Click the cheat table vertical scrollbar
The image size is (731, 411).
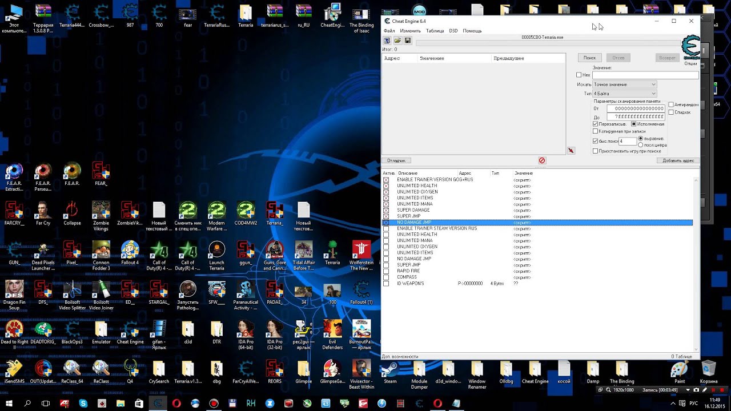[x=697, y=264]
